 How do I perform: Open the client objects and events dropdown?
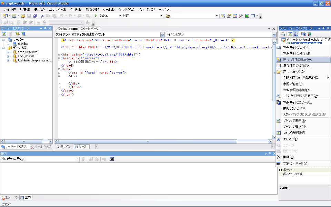162,34
